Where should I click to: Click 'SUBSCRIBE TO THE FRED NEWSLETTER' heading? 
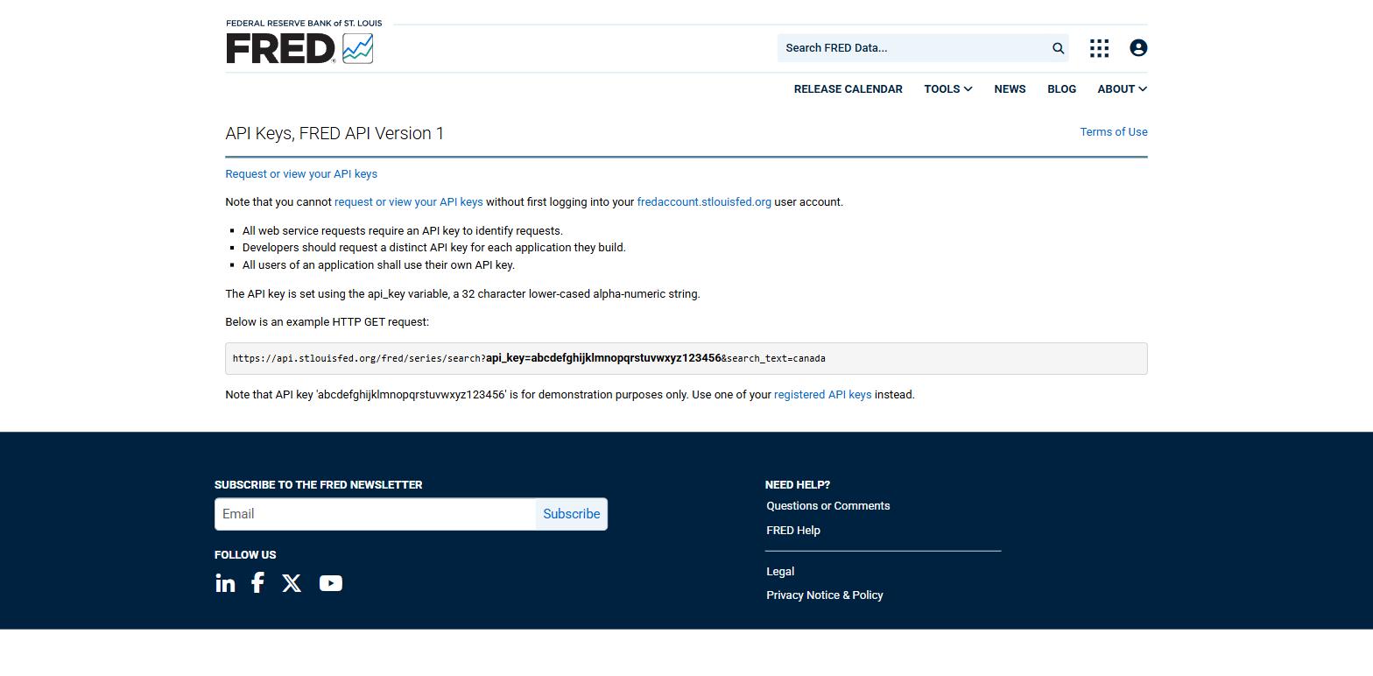[319, 485]
